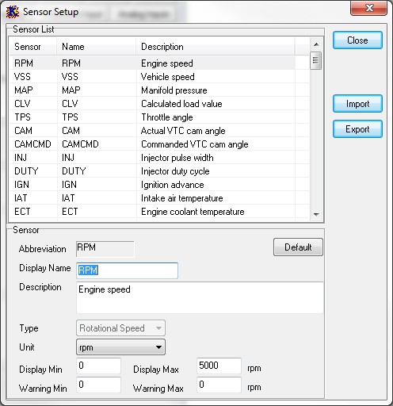
Task: Select the MAP Manifold pressure row
Action: click(x=159, y=90)
